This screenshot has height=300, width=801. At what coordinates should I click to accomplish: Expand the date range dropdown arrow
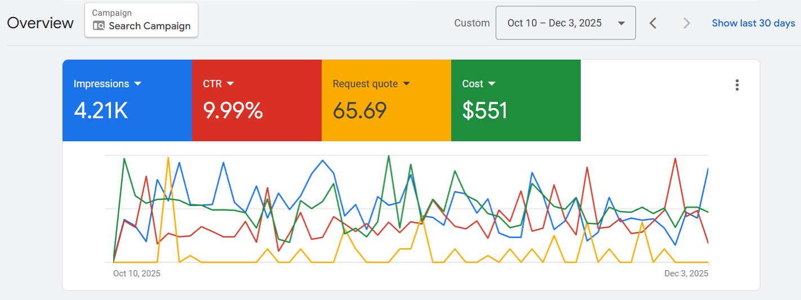coord(621,24)
